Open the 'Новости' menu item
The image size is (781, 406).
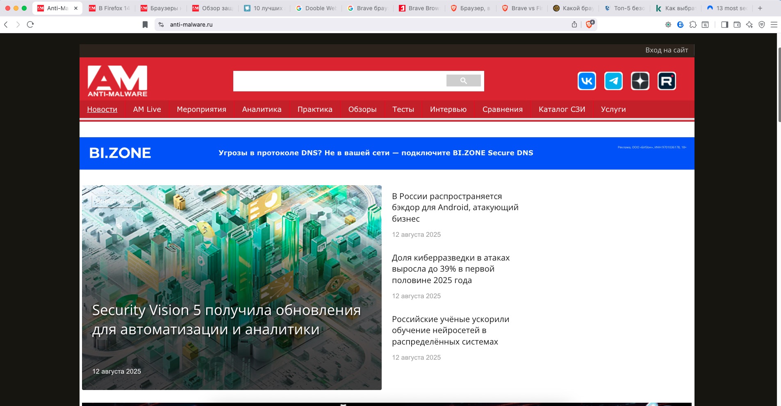(x=102, y=109)
